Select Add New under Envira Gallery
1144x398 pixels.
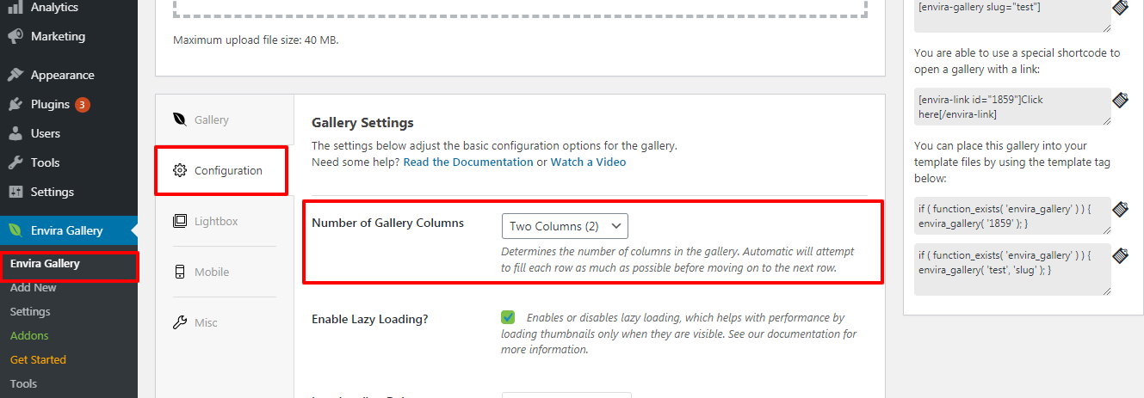[x=34, y=287]
